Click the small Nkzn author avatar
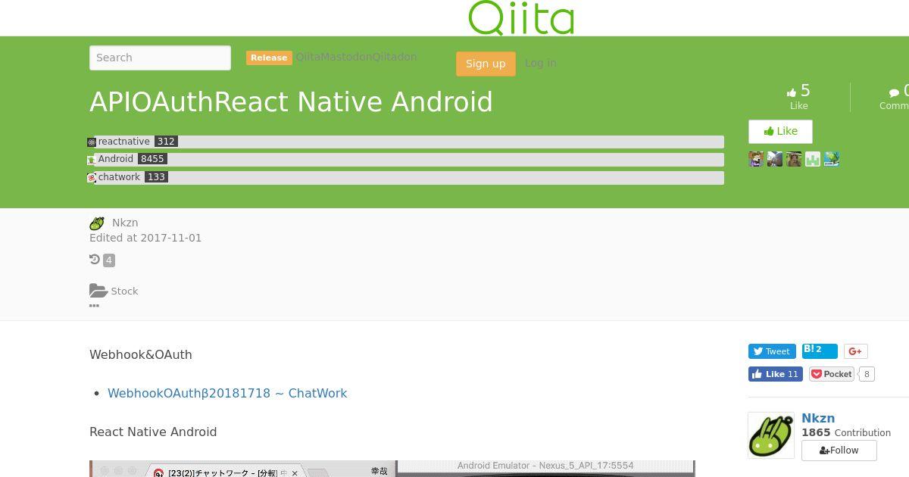909x477 pixels. pos(97,223)
